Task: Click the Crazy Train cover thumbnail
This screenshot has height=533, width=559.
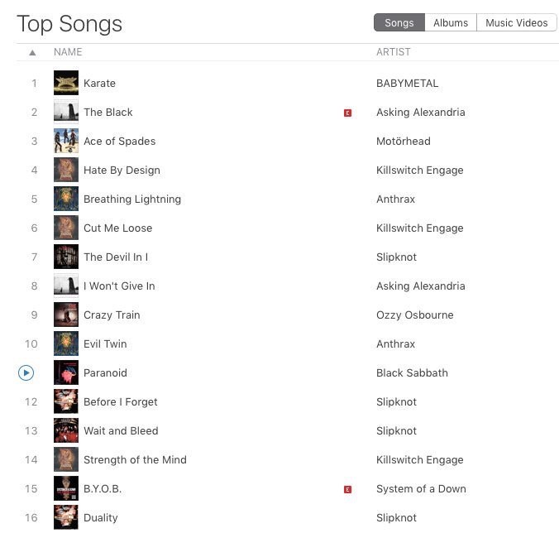Action: [x=66, y=315]
